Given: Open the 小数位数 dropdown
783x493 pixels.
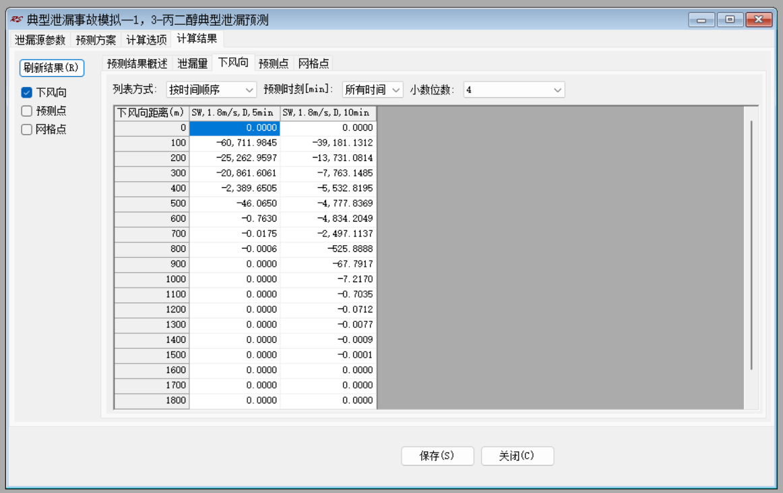Looking at the screenshot, I should click(514, 90).
